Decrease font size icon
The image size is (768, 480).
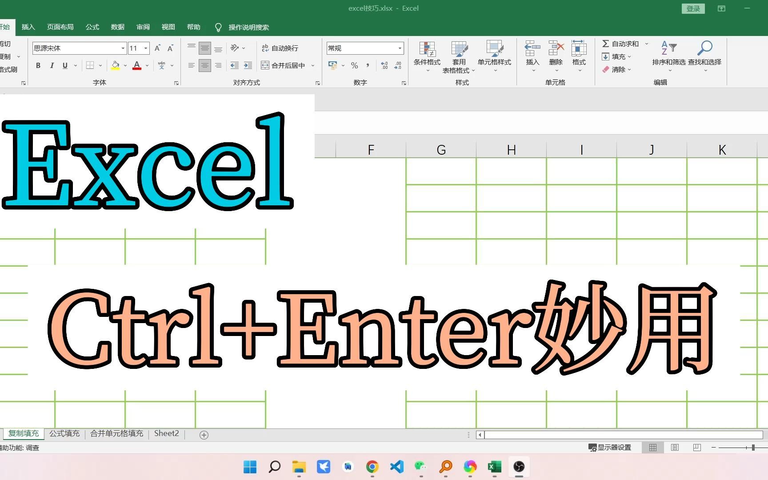(170, 48)
